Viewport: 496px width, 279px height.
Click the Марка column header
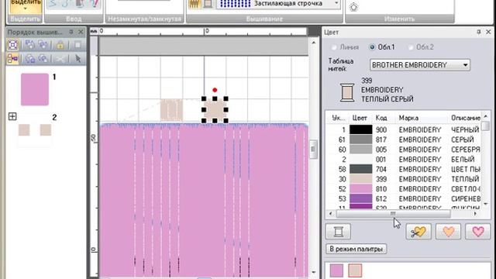click(x=408, y=118)
